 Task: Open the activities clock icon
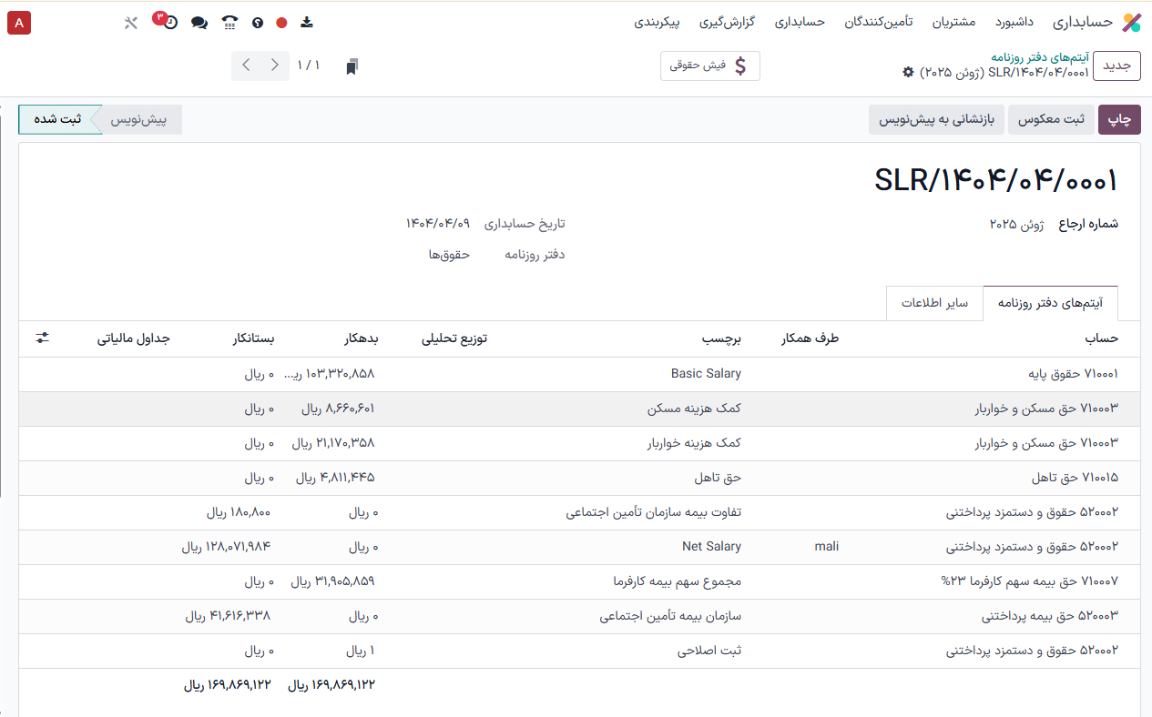point(169,23)
